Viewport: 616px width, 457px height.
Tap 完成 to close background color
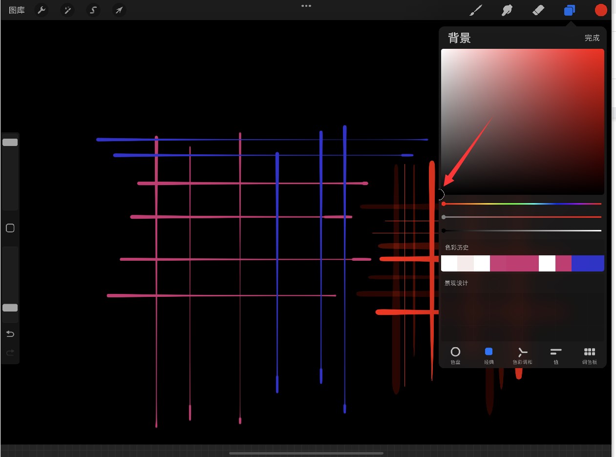pyautogui.click(x=592, y=38)
